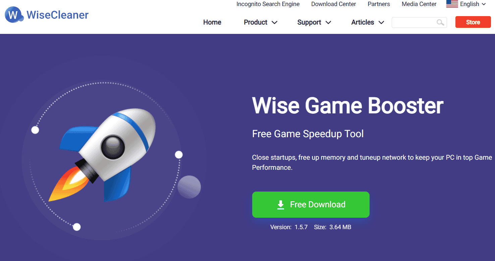The width and height of the screenshot is (495, 261).
Task: Open the Product menu item
Action: click(x=256, y=22)
